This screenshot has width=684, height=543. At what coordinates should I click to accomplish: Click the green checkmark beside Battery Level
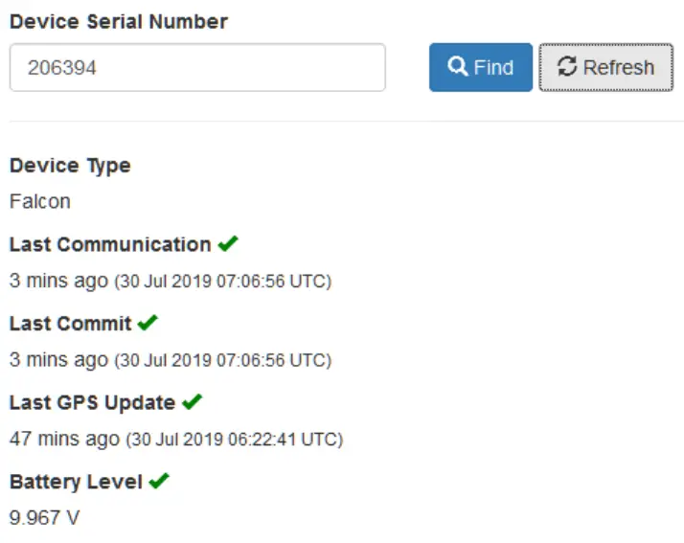[159, 481]
